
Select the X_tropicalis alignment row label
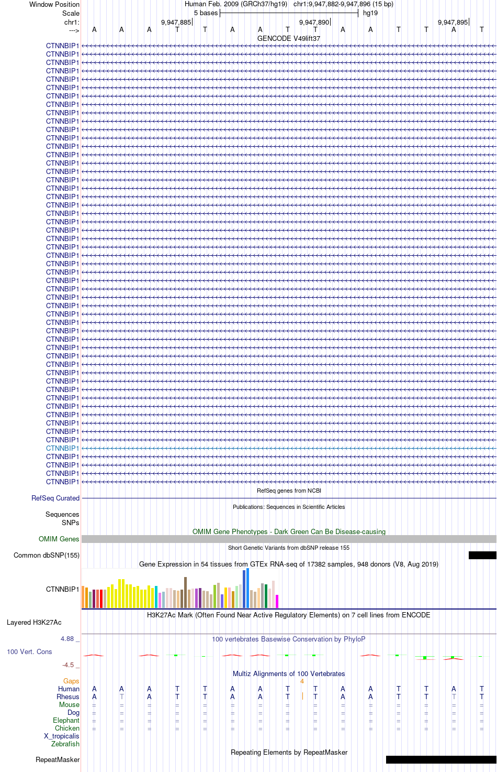pyautogui.click(x=62, y=736)
